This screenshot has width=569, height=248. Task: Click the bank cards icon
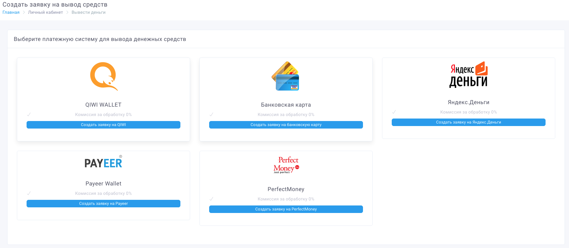[x=285, y=76]
